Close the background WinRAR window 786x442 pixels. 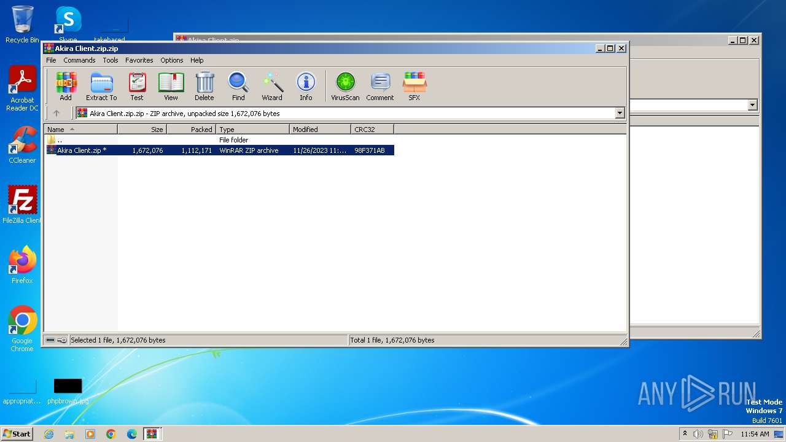click(754, 41)
